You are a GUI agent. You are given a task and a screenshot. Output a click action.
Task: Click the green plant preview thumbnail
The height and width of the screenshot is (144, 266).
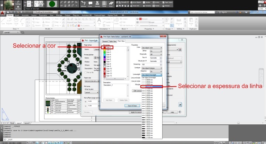[x=52, y=4]
